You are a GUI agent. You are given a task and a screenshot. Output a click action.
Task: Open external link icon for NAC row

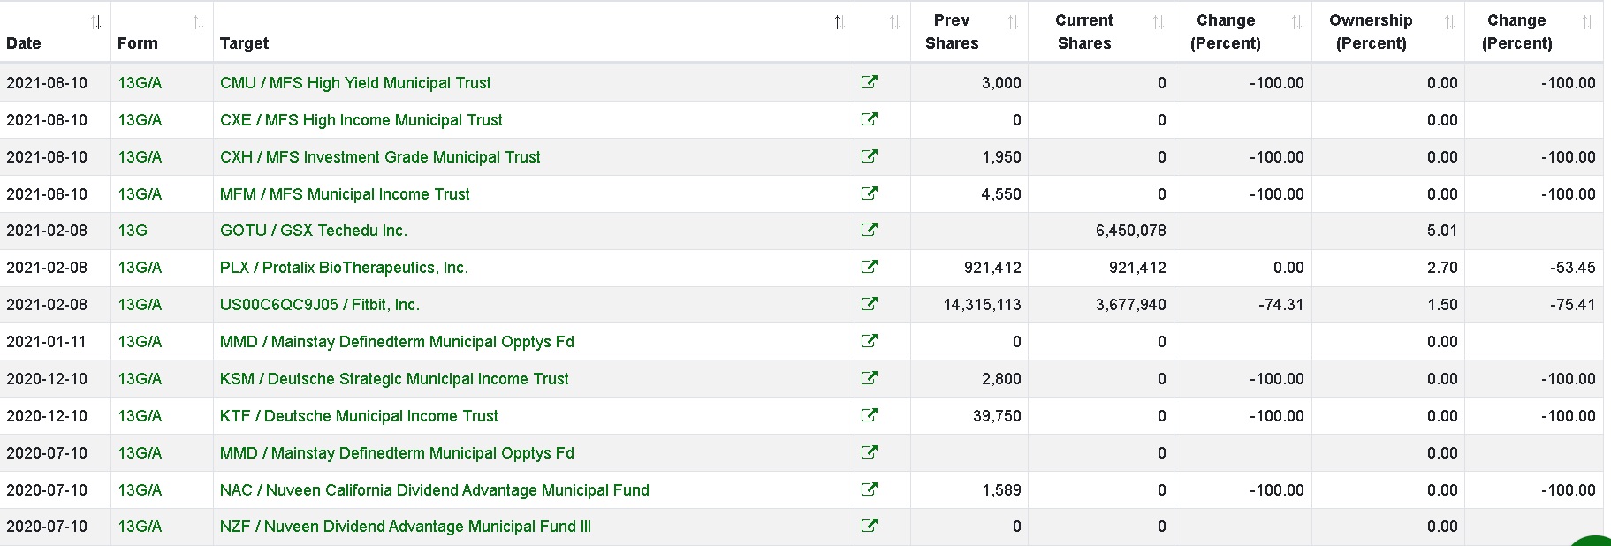coord(870,489)
